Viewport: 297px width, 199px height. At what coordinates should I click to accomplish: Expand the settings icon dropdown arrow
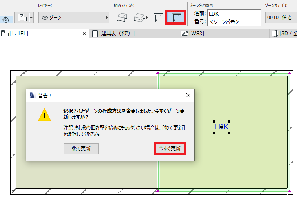click(x=31, y=18)
